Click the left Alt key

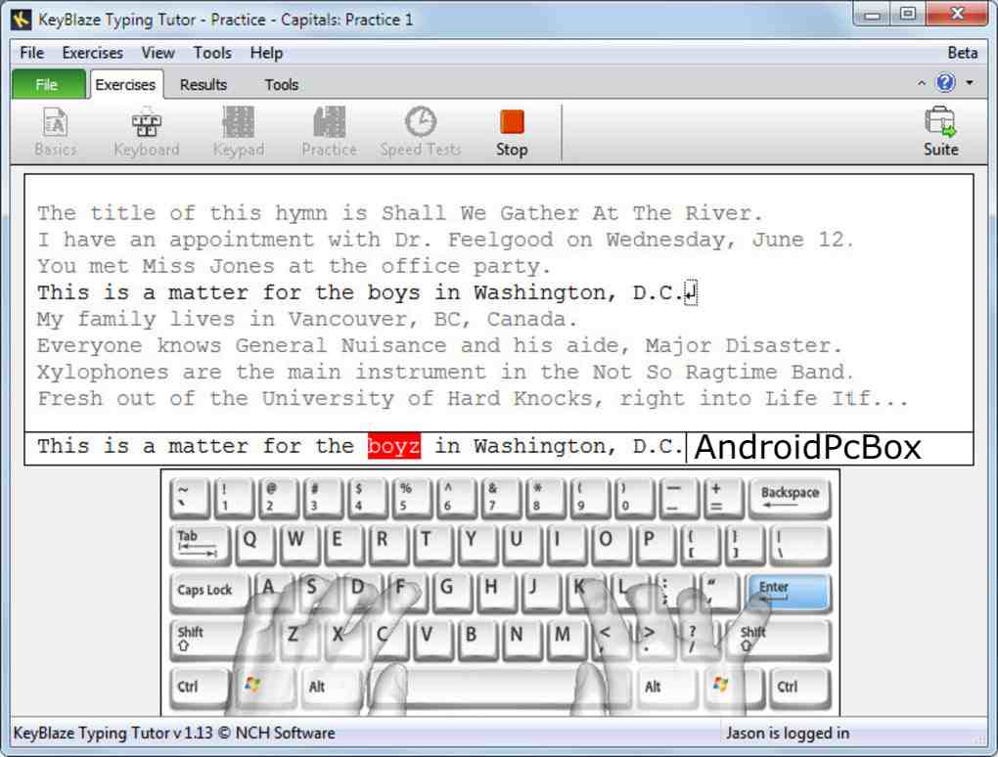click(332, 688)
